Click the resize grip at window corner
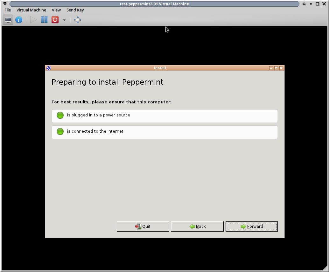 [x=325, y=268]
